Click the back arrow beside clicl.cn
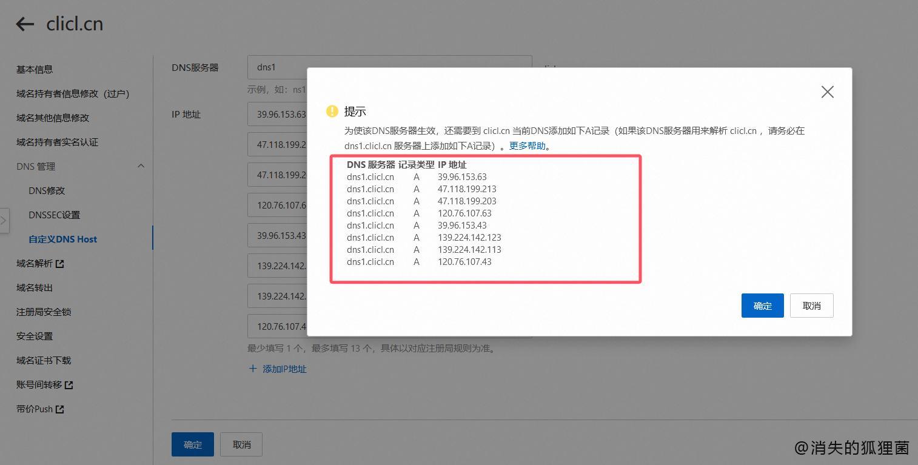Viewport: 918px width, 465px height. click(x=25, y=24)
